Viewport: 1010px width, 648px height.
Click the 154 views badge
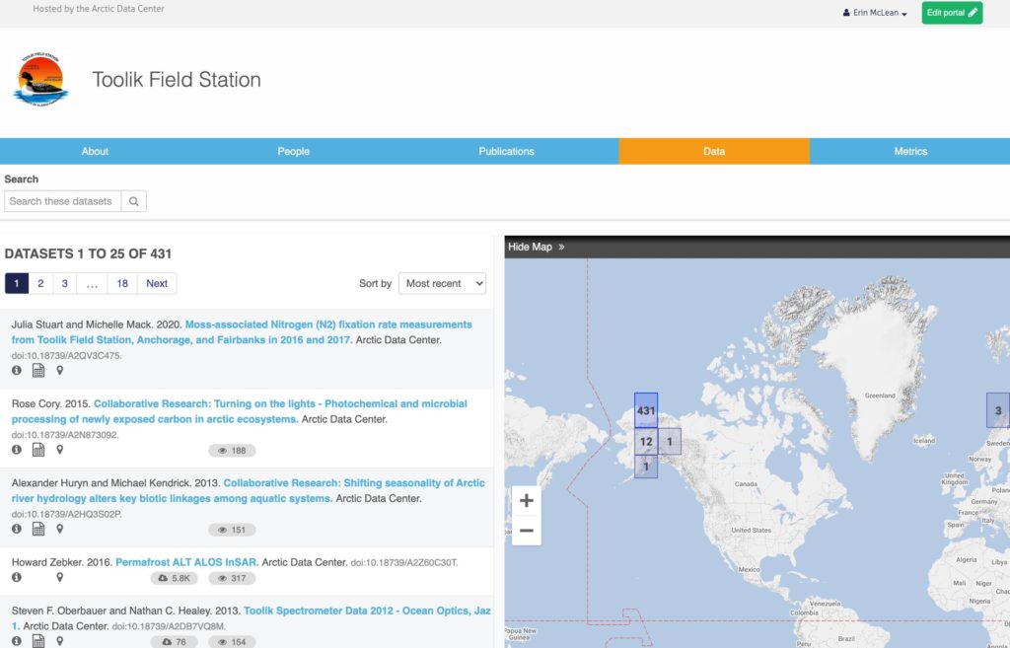click(232, 641)
